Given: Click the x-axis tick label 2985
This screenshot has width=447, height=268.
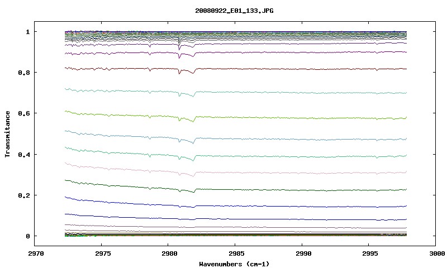Looking at the screenshot, I should click(236, 253).
